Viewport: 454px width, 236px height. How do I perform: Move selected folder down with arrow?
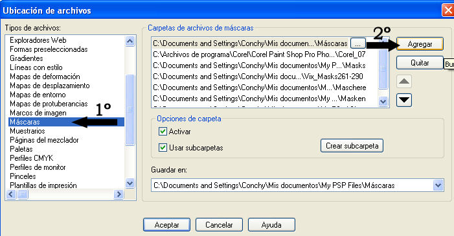point(404,100)
